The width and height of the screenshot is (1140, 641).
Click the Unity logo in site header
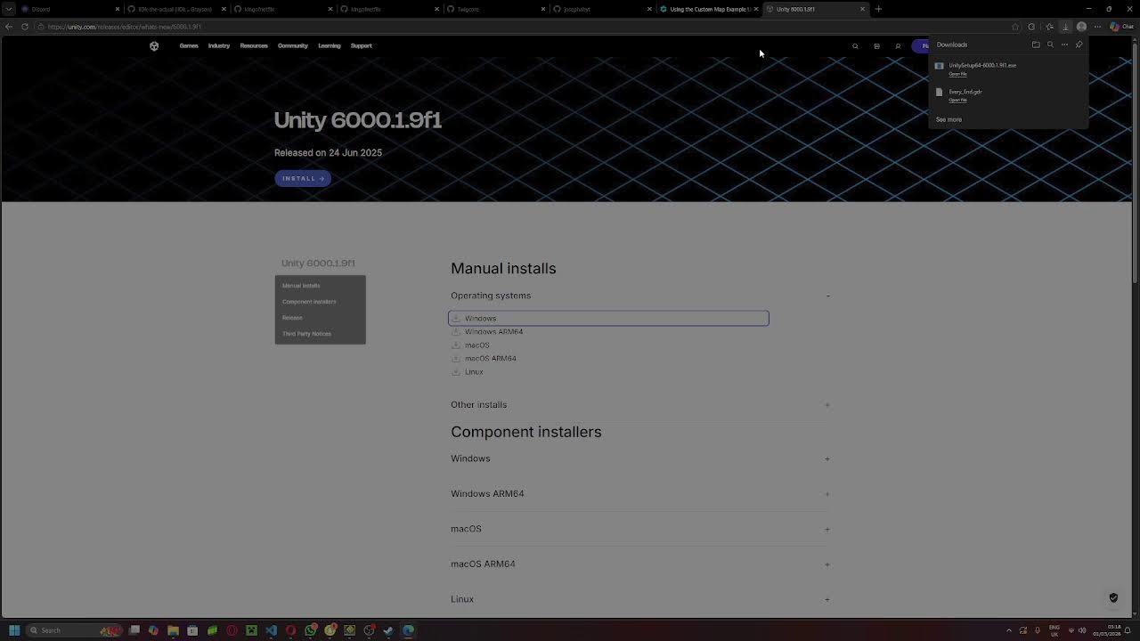pos(154,46)
